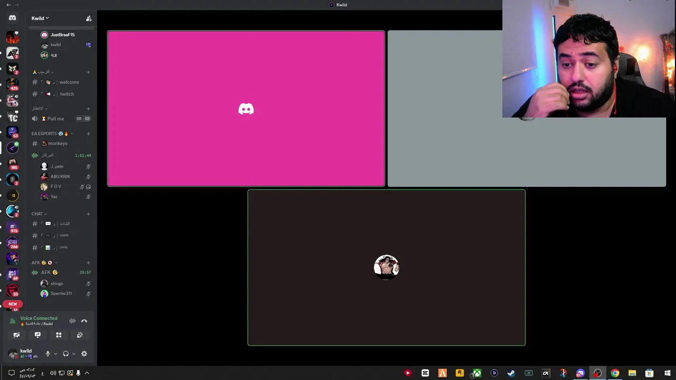Turn on camera in voice panel

pyautogui.click(x=16, y=335)
